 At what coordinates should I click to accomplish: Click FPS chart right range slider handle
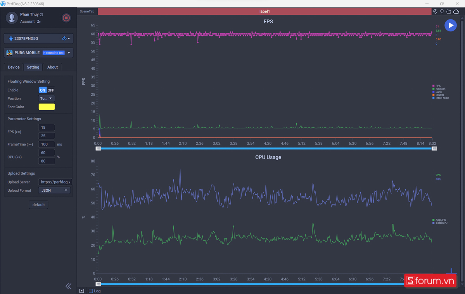[x=434, y=149]
